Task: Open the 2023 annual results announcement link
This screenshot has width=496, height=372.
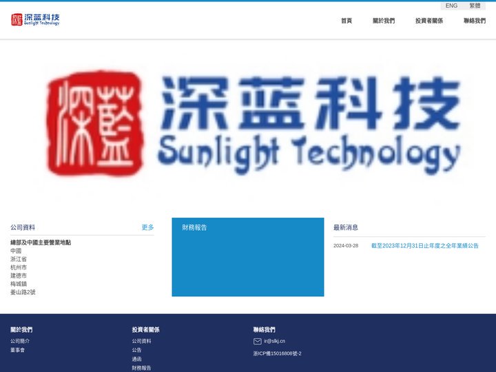Action: [425, 246]
